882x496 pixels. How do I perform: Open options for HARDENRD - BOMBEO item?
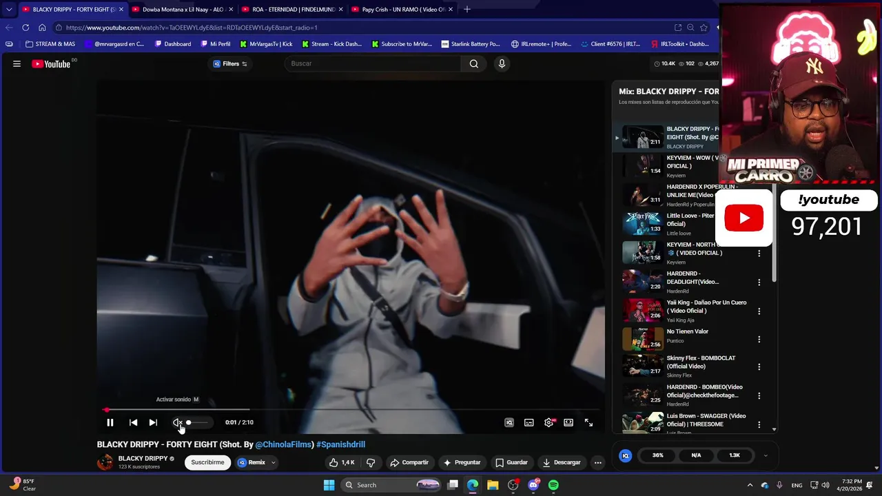[759, 395]
